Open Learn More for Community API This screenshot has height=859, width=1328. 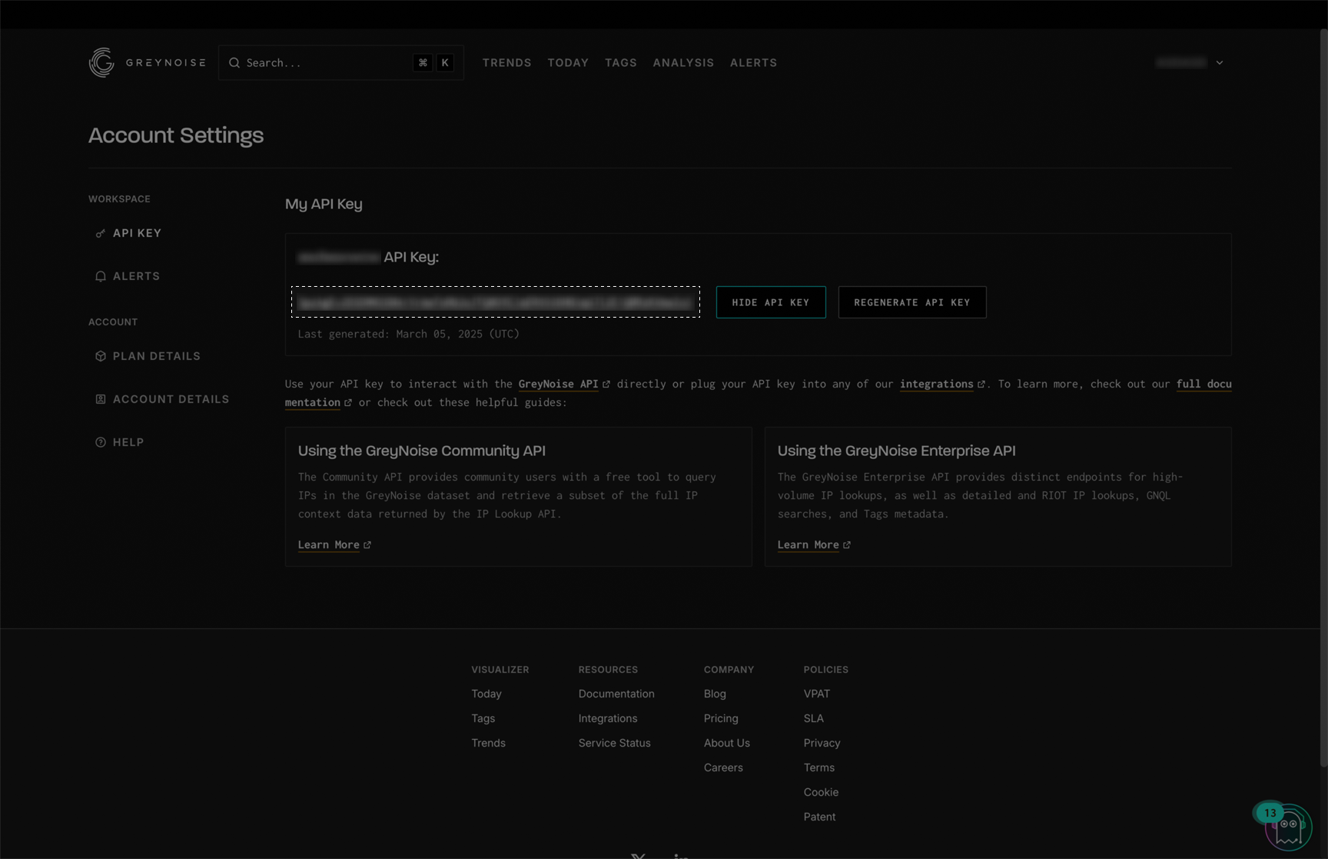(x=329, y=544)
